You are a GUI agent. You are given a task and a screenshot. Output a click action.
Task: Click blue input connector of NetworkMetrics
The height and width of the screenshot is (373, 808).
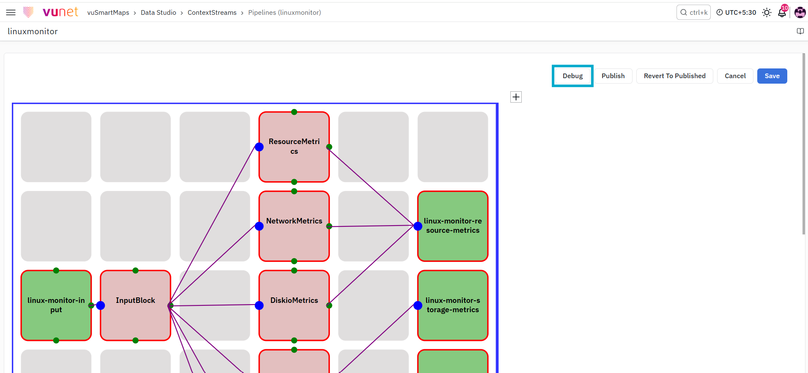point(259,226)
